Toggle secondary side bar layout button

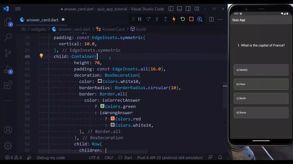click(x=188, y=9)
